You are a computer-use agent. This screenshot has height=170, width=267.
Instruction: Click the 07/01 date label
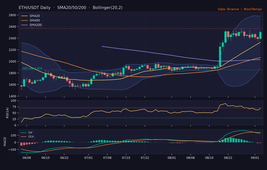pos(88,158)
